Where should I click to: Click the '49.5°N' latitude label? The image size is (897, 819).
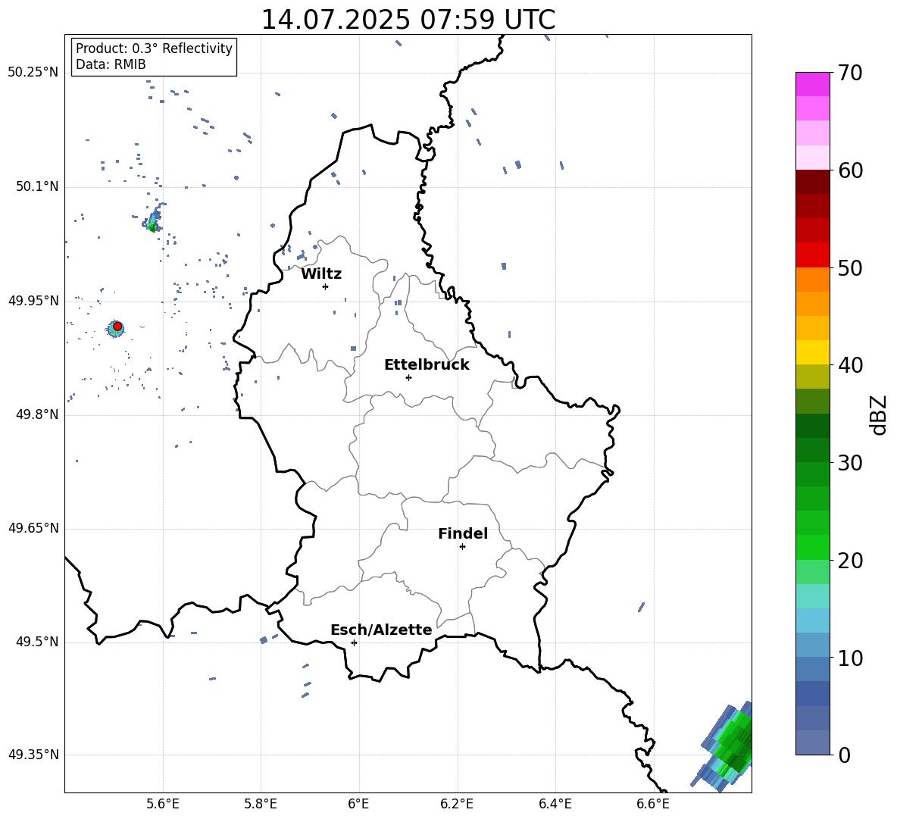pyautogui.click(x=38, y=642)
